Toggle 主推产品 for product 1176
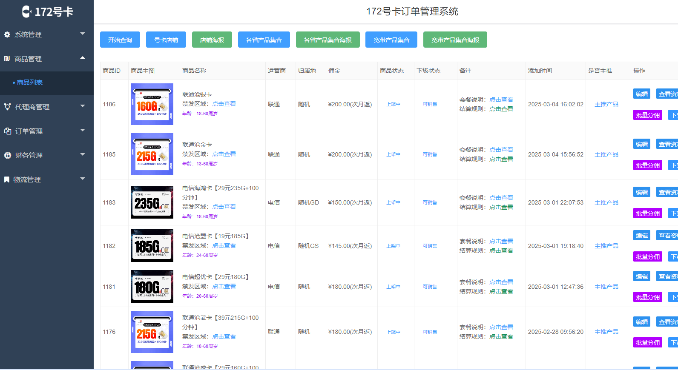 pos(606,332)
